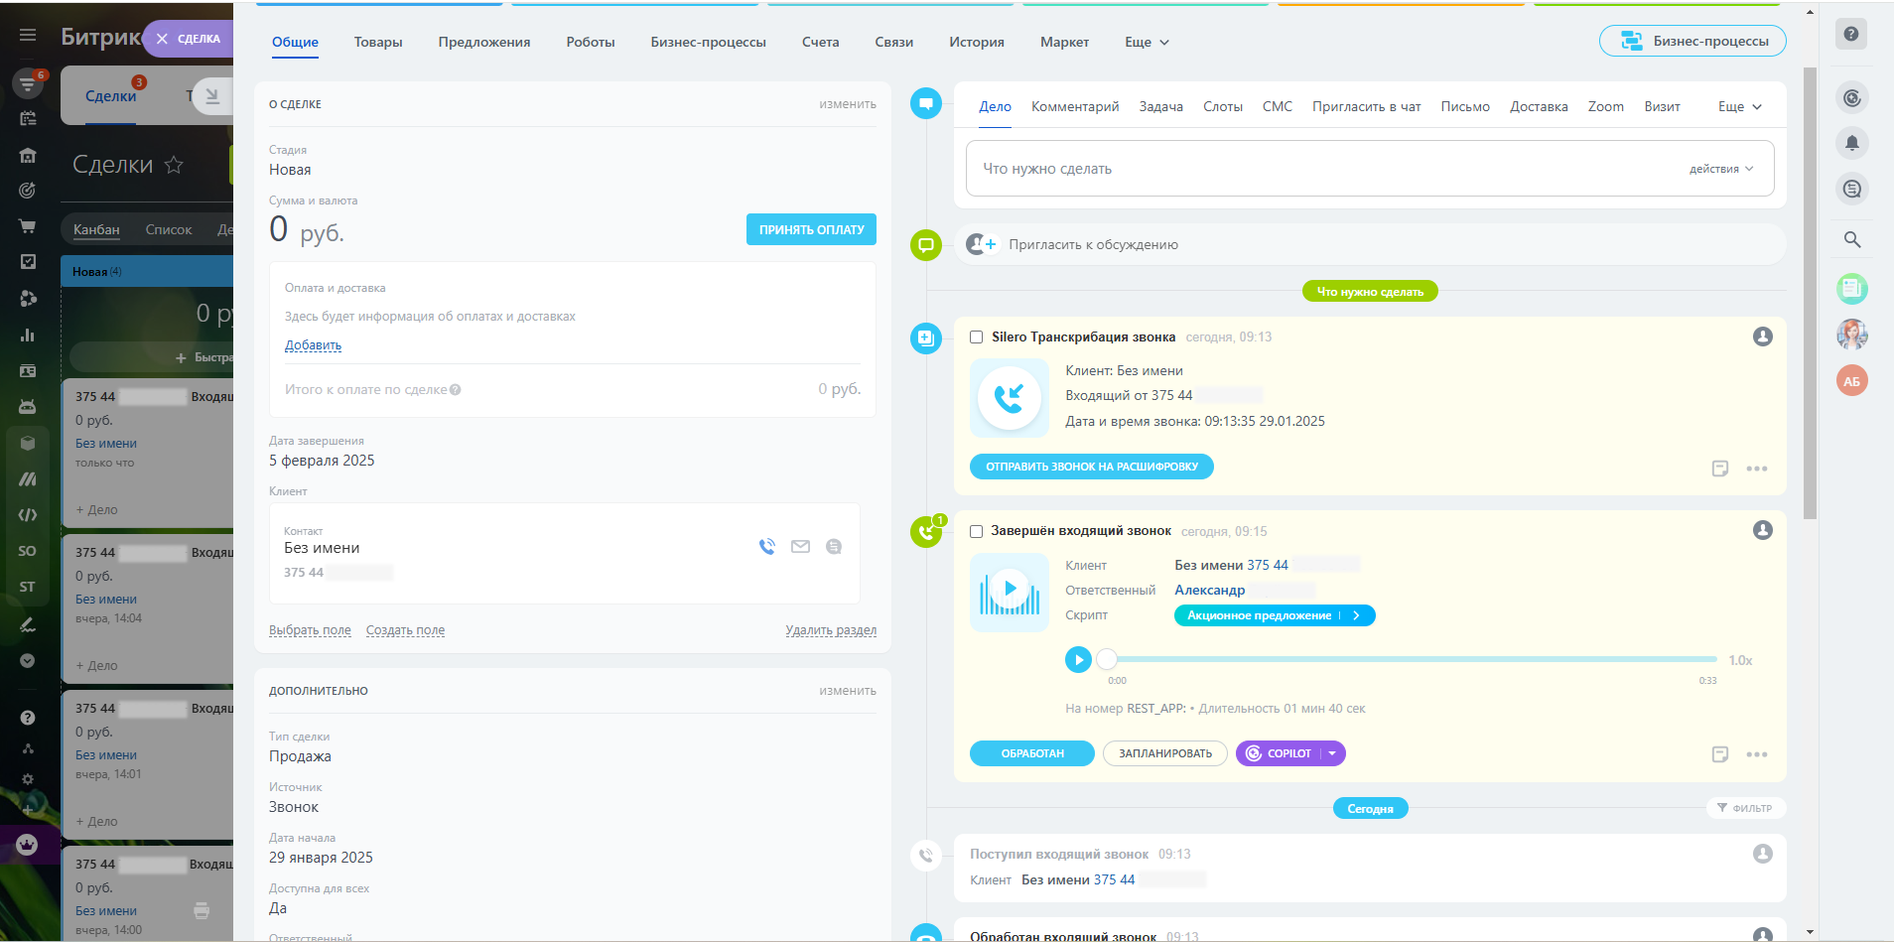Click the search magnifier in right sidebar

[x=1851, y=239]
